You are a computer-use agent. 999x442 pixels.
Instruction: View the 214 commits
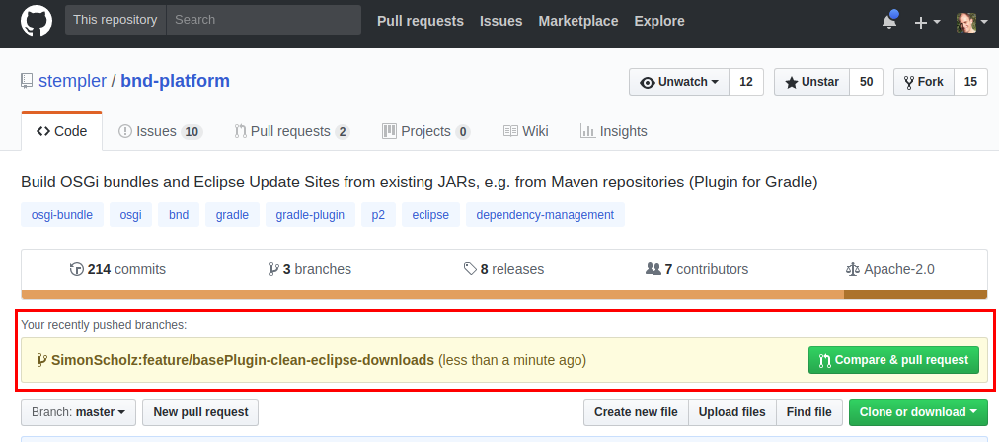click(117, 269)
